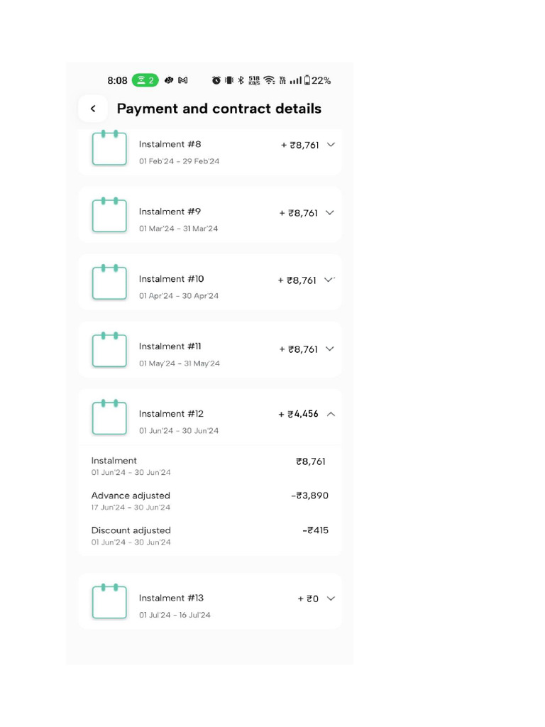Expand Instalment #9 details chevron

tap(329, 213)
